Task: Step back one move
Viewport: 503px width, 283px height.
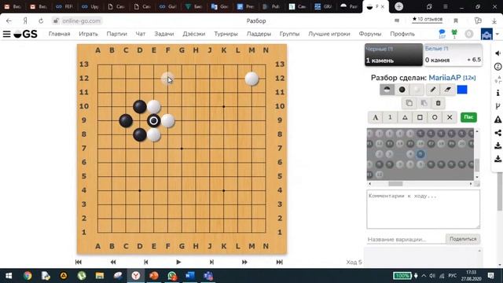Action: point(146,262)
